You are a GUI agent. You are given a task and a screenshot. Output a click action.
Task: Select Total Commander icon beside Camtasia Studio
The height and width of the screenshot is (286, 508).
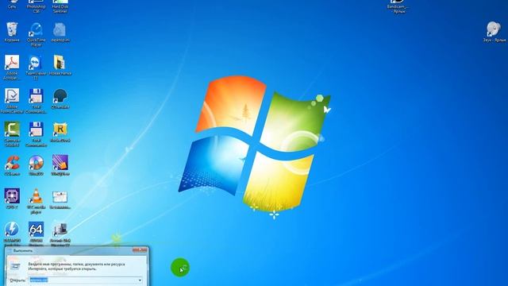coord(36,134)
